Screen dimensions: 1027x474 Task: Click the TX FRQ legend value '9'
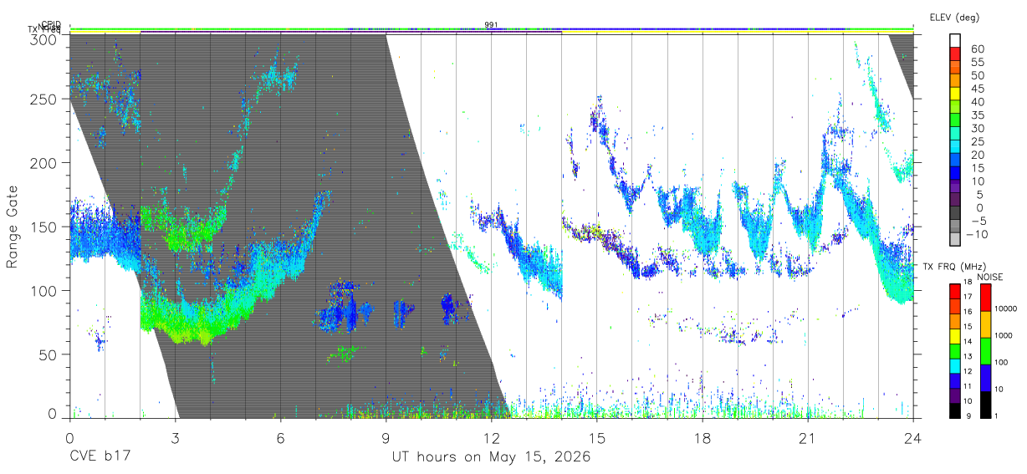[x=968, y=415]
